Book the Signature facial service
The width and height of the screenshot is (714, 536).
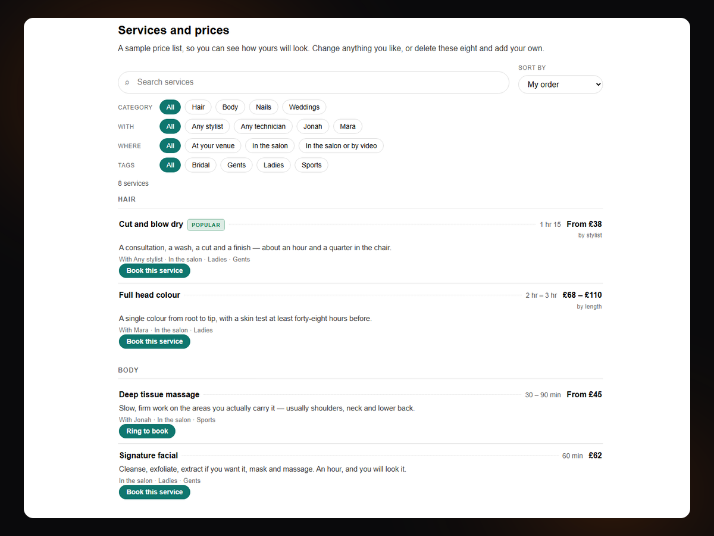[x=155, y=492]
